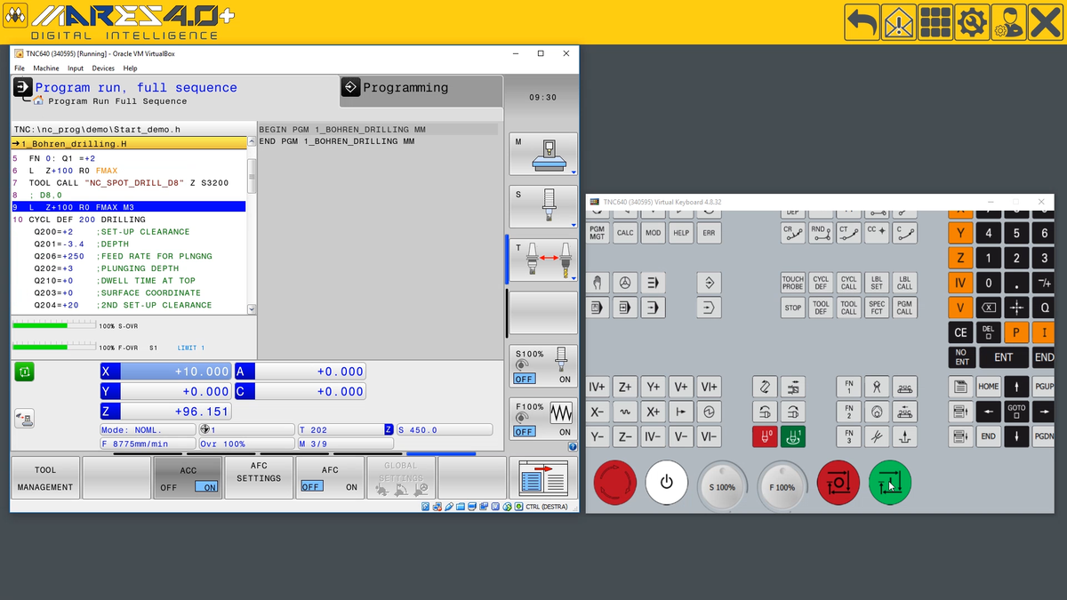
Task: Click the black up arrow key
Action: point(1016,387)
